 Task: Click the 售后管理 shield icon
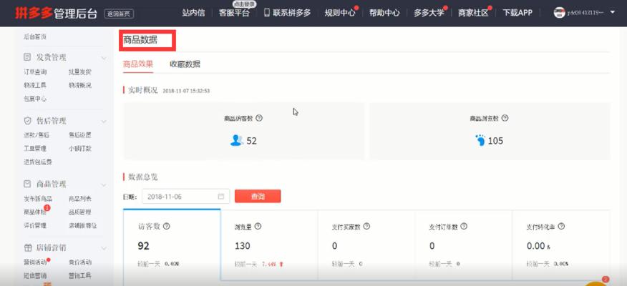pyautogui.click(x=28, y=121)
